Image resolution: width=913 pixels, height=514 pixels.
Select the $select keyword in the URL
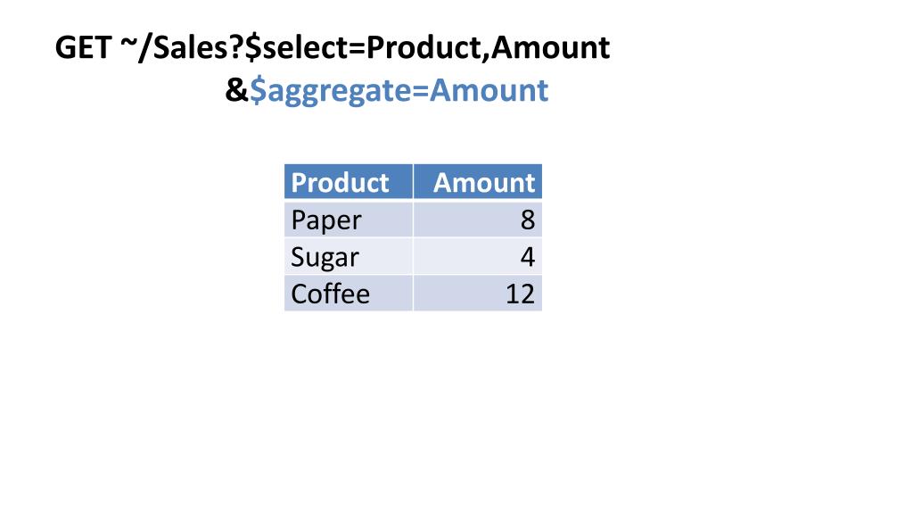click(296, 47)
